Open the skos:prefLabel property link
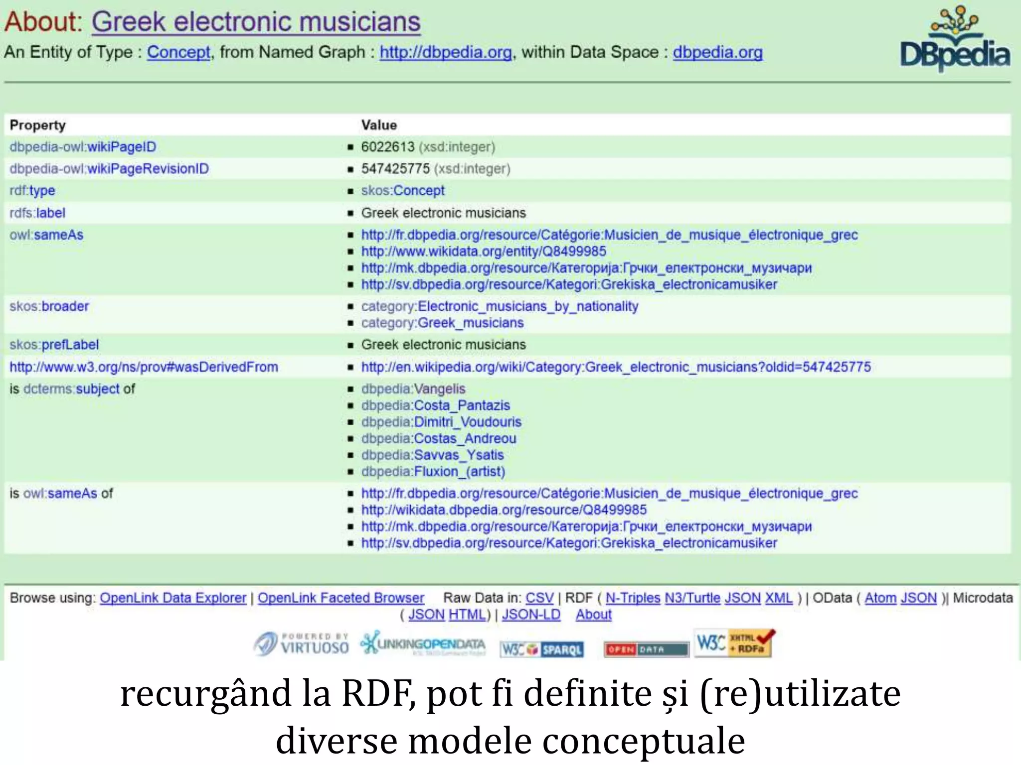 point(54,345)
